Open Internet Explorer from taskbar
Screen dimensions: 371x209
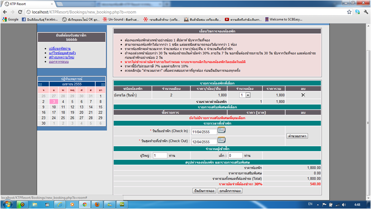pos(59,204)
